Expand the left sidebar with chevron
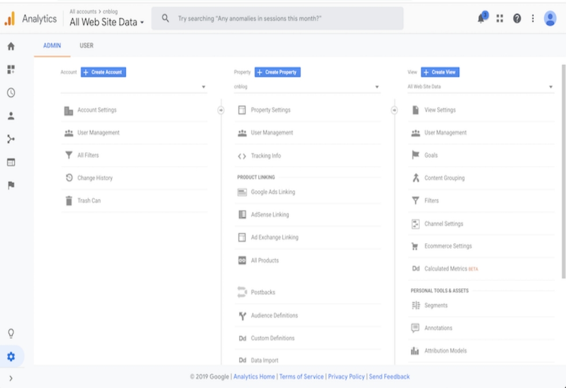The height and width of the screenshot is (388, 566). click(x=10, y=378)
